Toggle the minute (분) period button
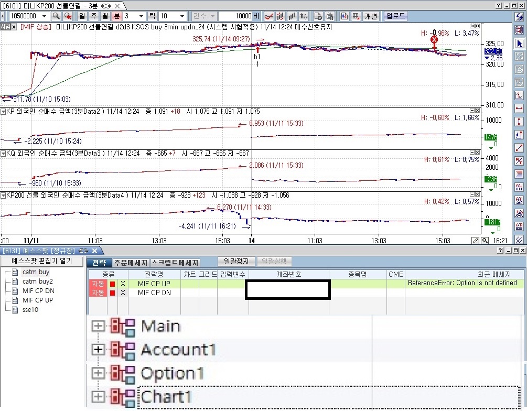The width and height of the screenshot is (527, 411). pos(117,16)
